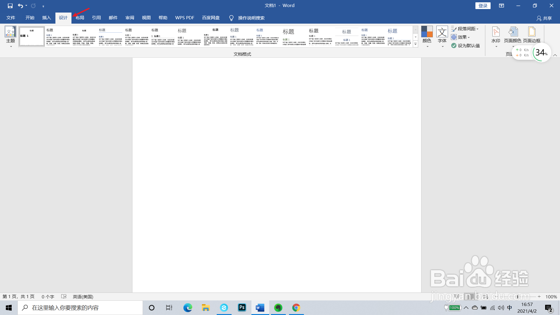Open the 审阅 tab

[x=129, y=18]
